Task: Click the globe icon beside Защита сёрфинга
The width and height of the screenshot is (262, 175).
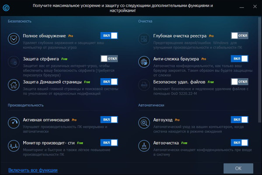Action: pyautogui.click(x=15, y=62)
